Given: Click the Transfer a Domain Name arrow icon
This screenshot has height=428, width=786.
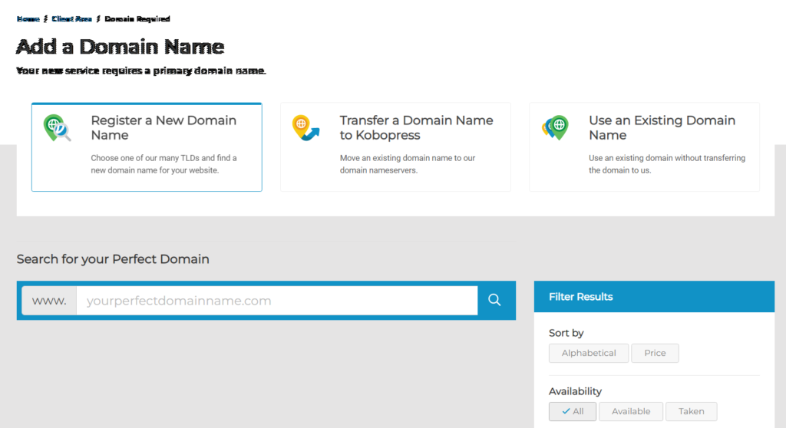Looking at the screenshot, I should click(x=305, y=128).
